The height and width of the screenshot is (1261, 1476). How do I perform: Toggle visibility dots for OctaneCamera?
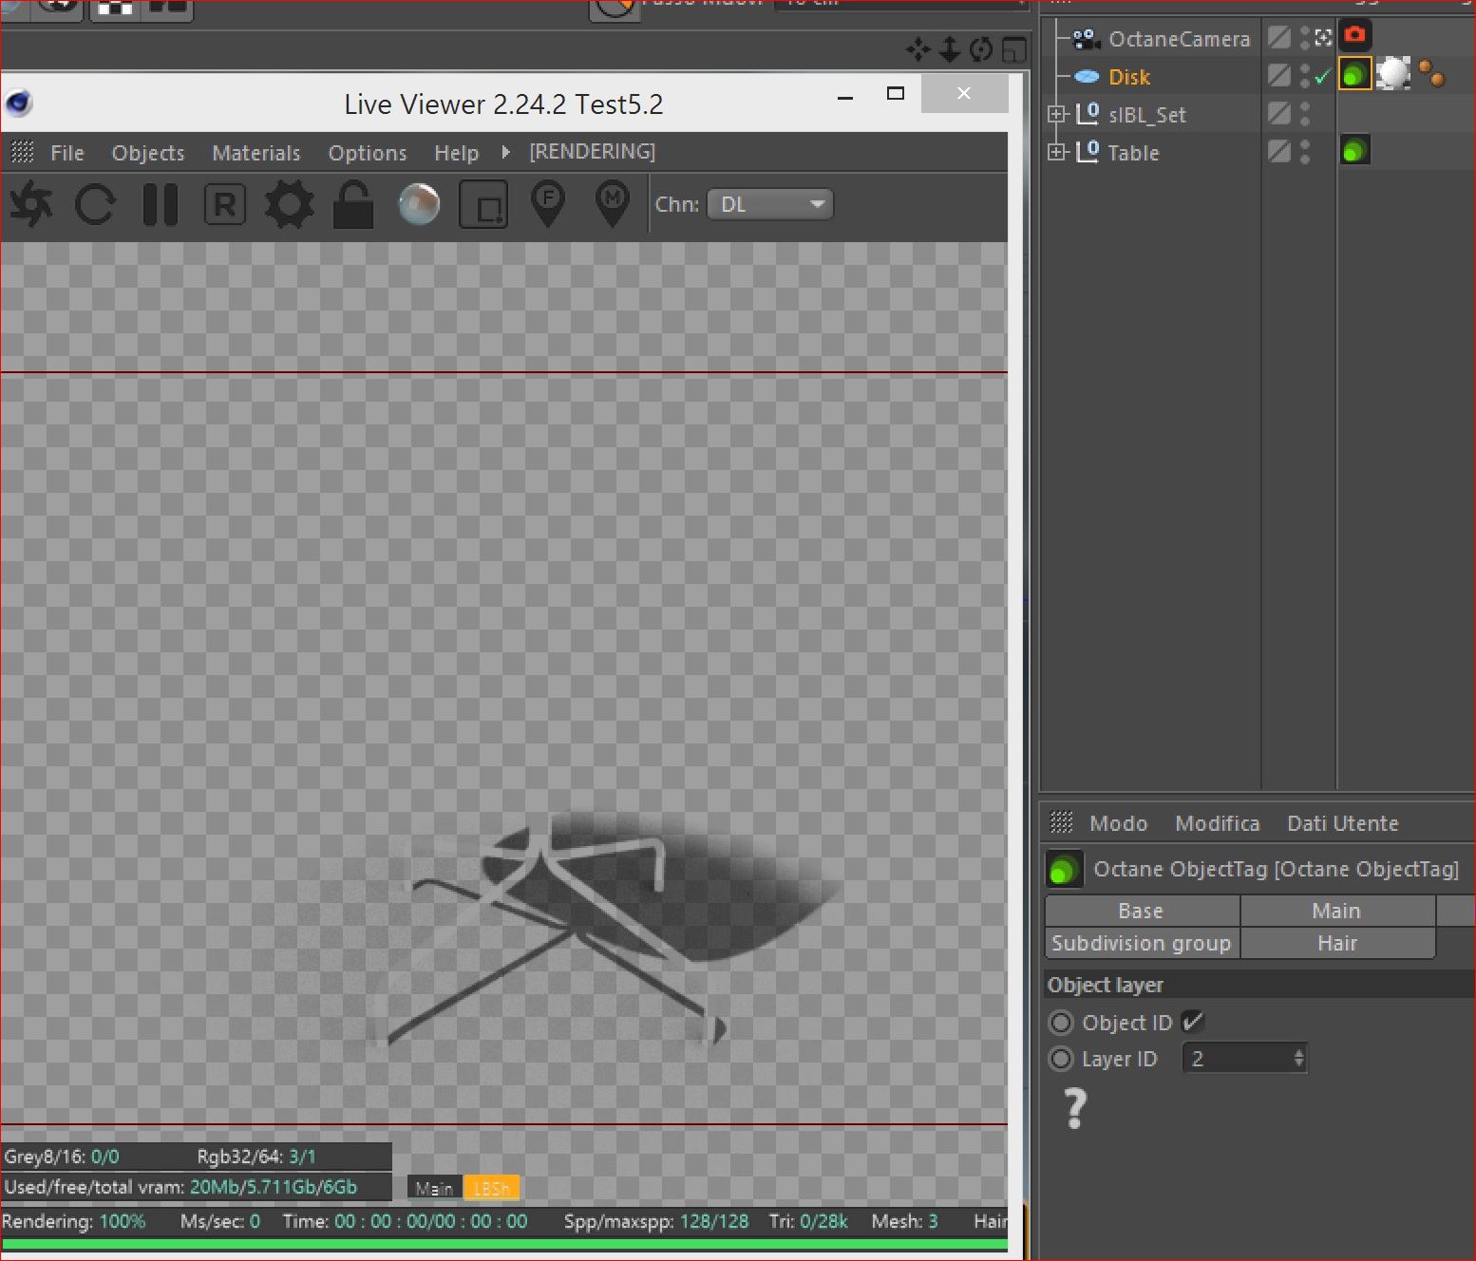1305,37
